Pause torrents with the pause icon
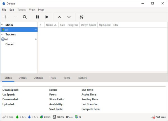The width and height of the screenshot is (168, 121). click(x=37, y=17)
